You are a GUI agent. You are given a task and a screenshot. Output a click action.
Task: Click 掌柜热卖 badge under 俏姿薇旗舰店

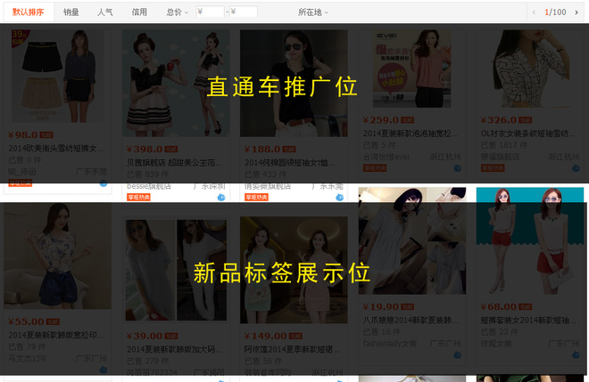pyautogui.click(x=256, y=197)
